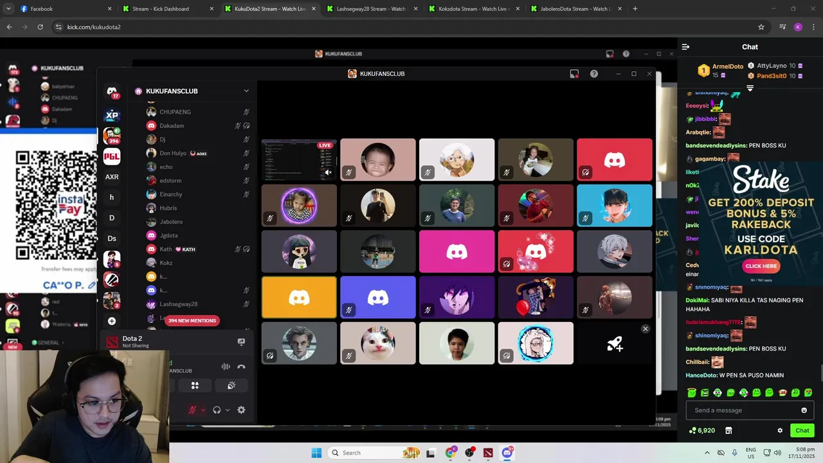Viewport: 823px width, 463px height.
Task: Click the Stake ad CLICK HERE button
Action: [761, 266]
